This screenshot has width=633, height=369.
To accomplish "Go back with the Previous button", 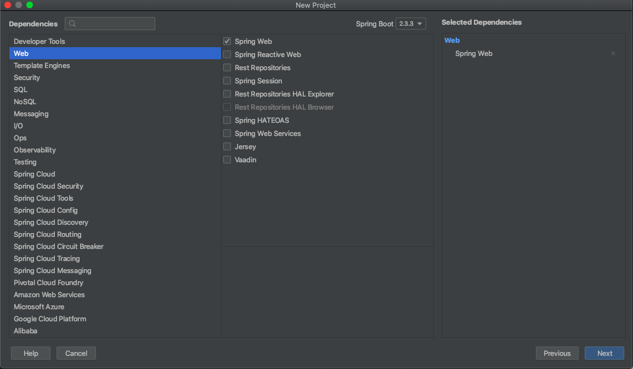I will point(557,353).
